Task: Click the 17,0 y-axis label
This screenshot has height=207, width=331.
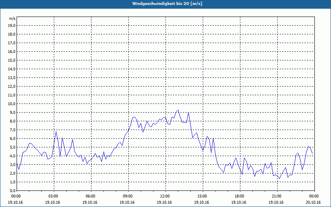Action: coord(12,43)
